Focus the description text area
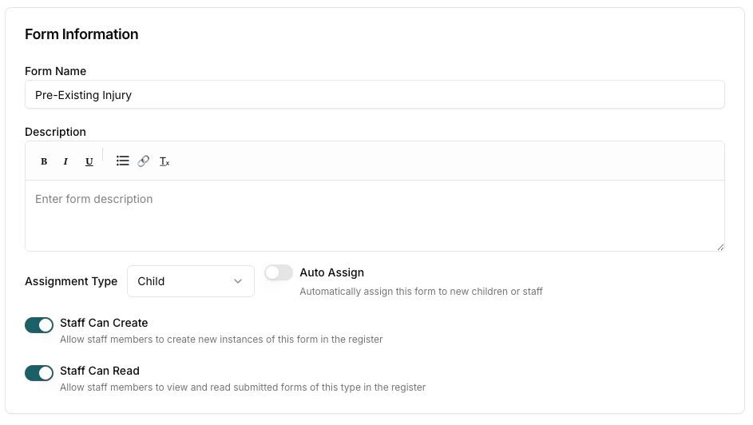 pos(375,215)
